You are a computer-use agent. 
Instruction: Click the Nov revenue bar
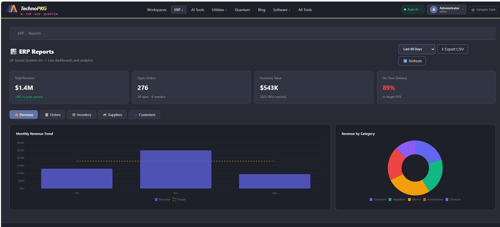click(x=176, y=169)
